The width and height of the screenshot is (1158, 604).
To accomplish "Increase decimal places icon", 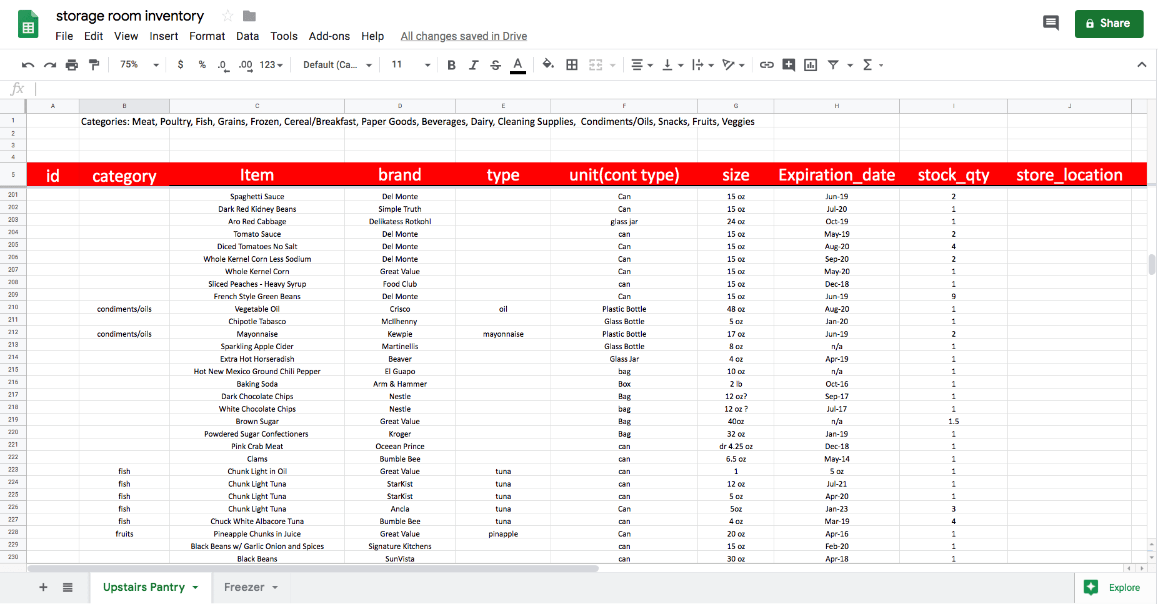I will [x=246, y=65].
